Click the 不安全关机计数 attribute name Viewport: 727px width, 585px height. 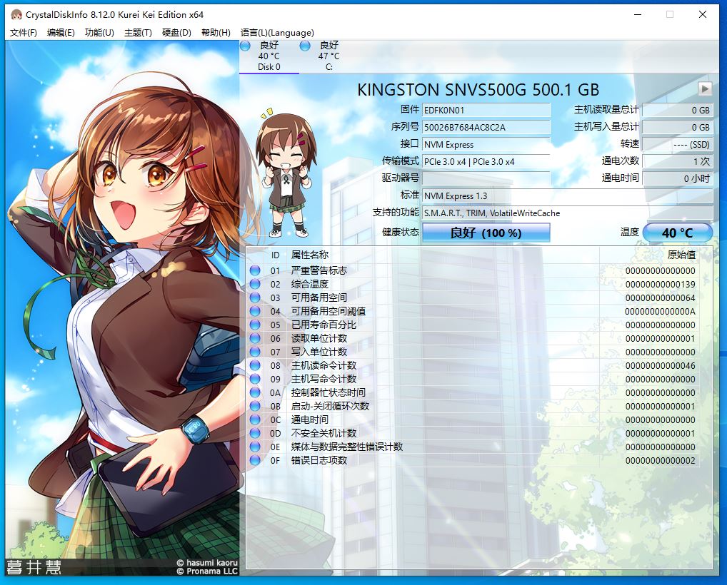[x=324, y=434]
